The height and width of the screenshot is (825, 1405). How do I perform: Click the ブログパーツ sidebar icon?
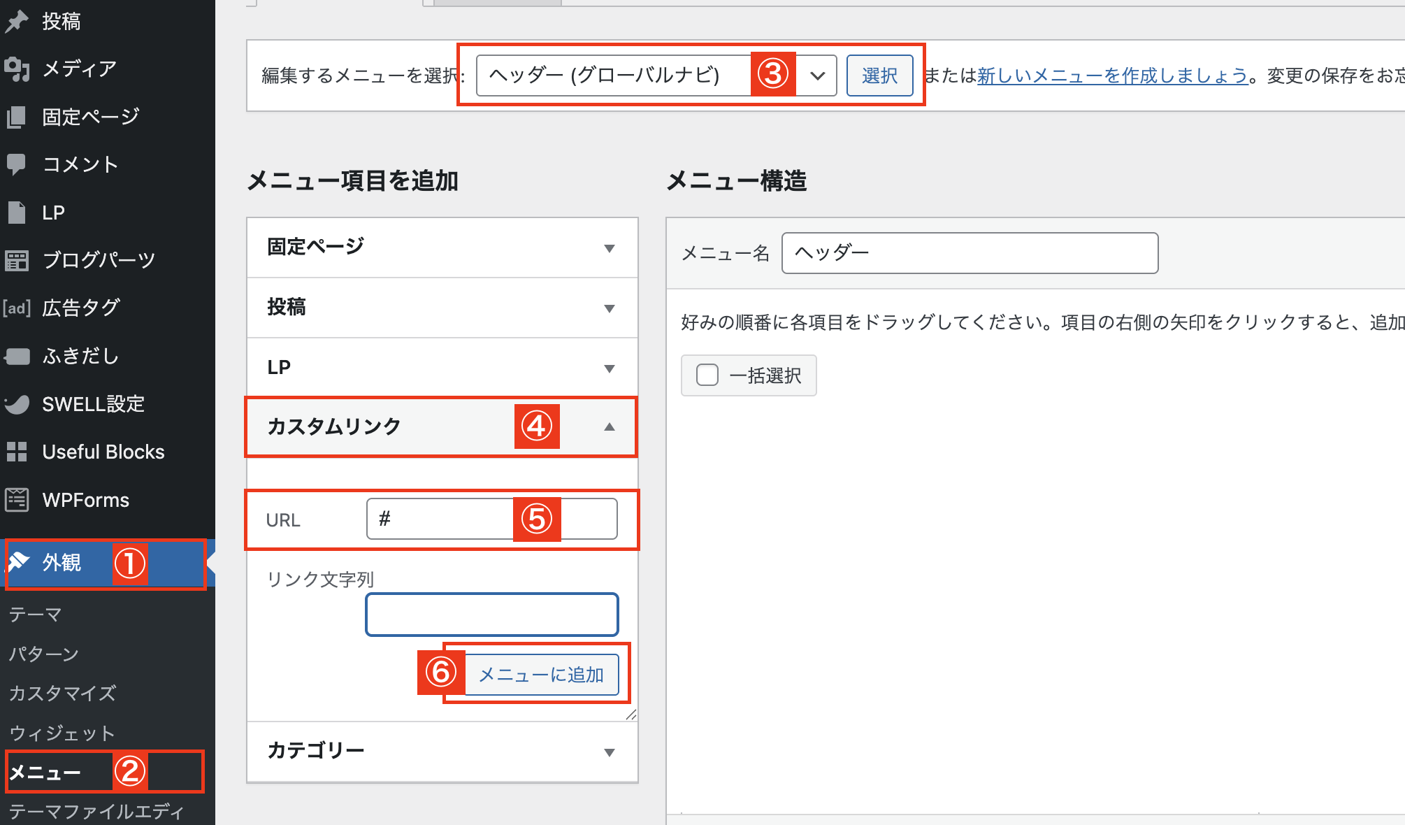17,260
